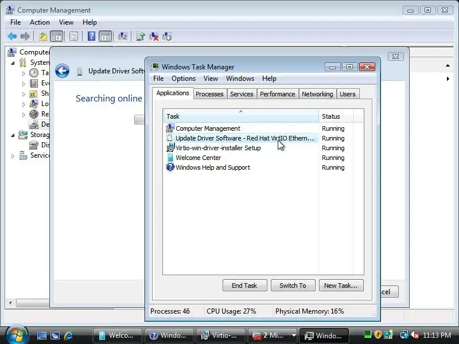Image resolution: width=459 pixels, height=344 pixels.
Task: Collapse the Storage tree node
Action: tap(13, 135)
